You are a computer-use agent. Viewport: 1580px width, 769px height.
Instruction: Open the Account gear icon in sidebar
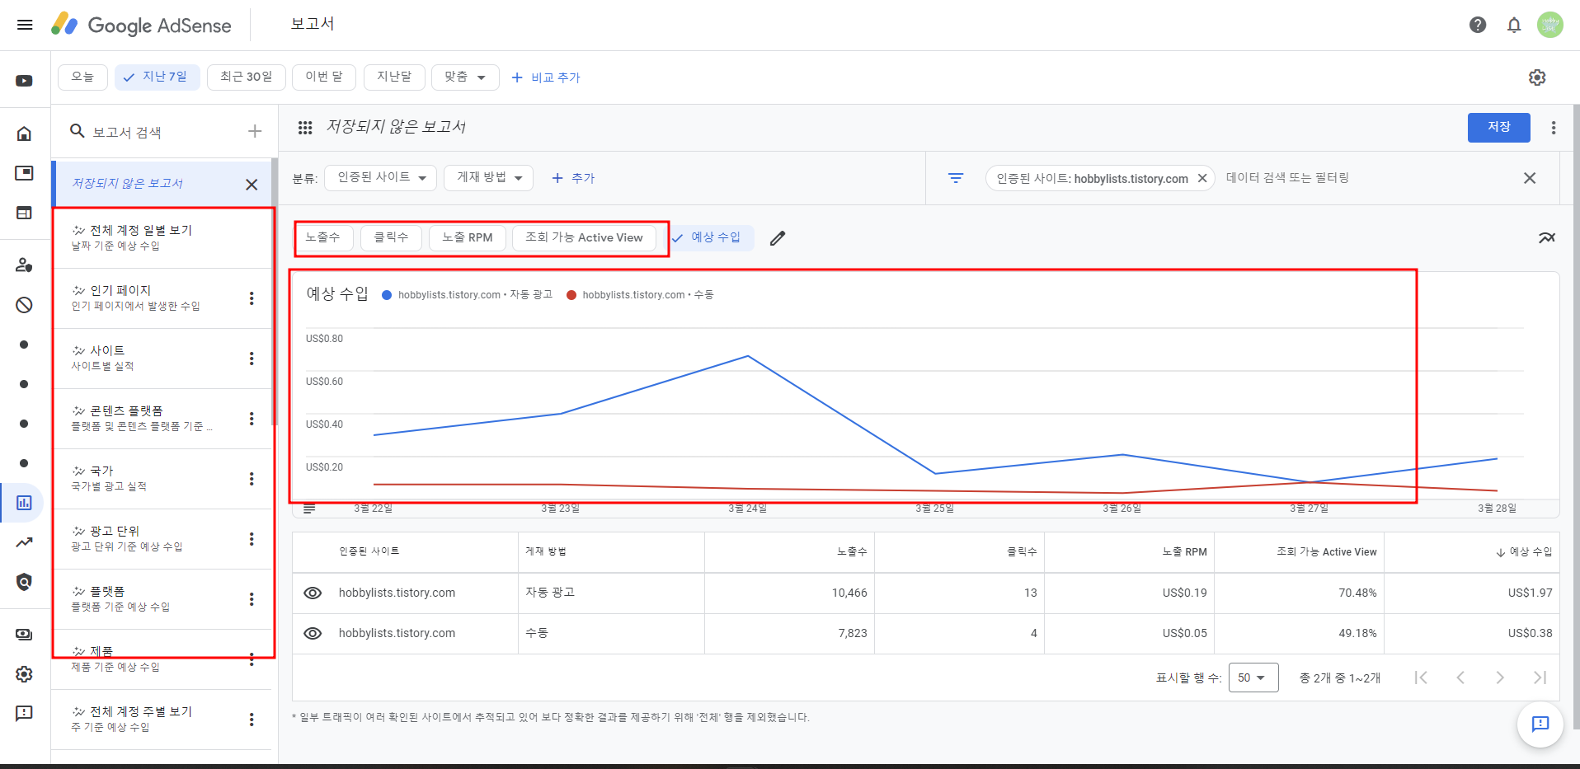[25, 674]
